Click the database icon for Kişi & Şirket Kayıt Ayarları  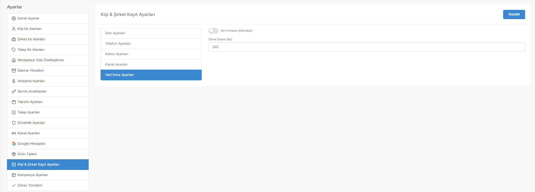[x=14, y=164]
